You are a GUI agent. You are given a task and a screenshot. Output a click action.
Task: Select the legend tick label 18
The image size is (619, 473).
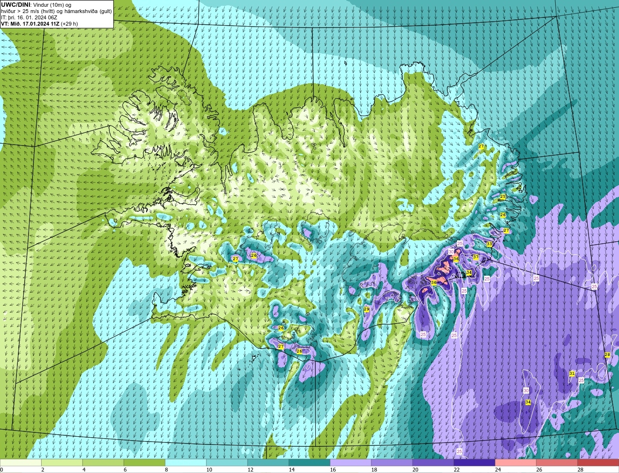(373, 470)
